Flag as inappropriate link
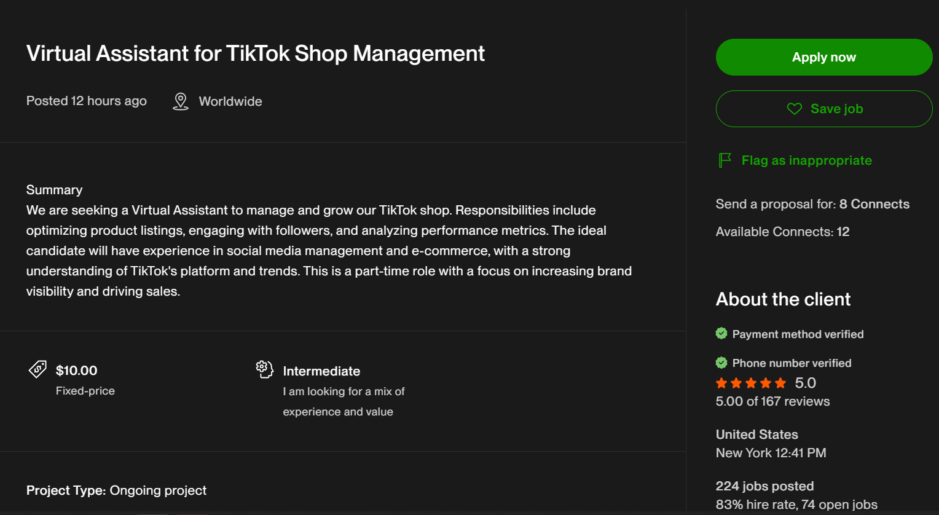 pos(806,160)
